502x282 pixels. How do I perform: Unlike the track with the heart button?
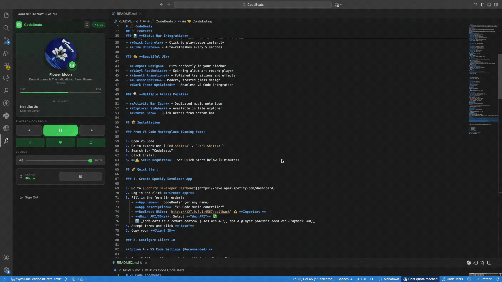pyautogui.click(x=60, y=143)
